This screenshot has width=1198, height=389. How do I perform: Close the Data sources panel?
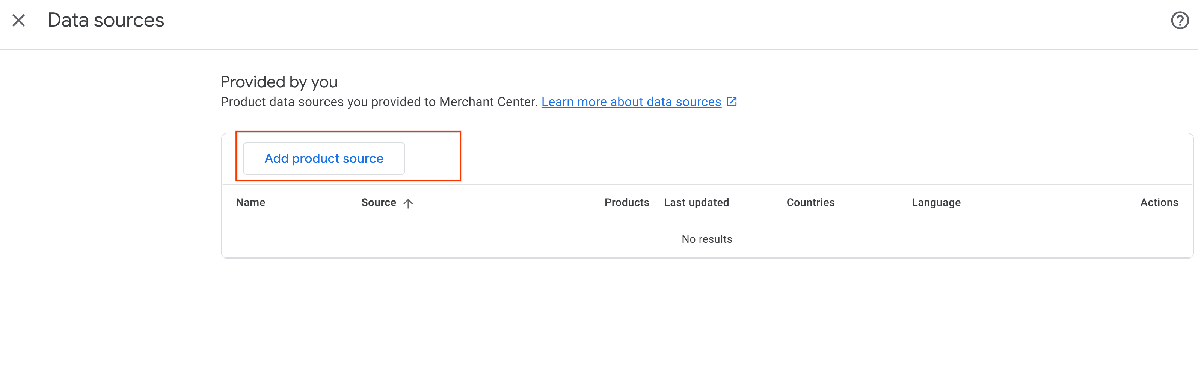[x=19, y=21]
